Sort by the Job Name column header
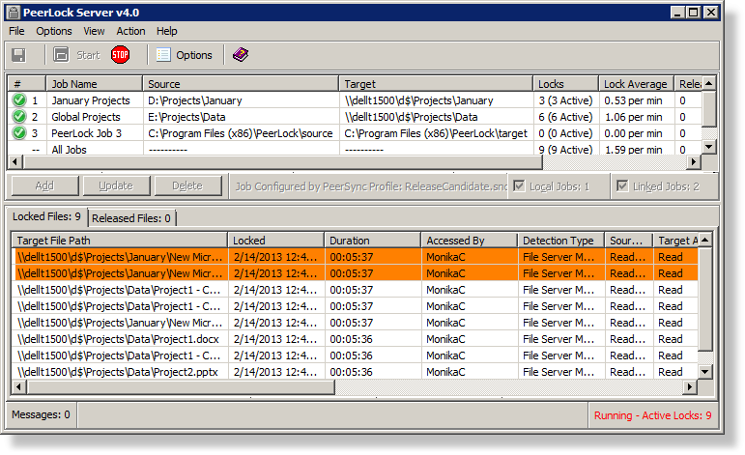 point(94,84)
